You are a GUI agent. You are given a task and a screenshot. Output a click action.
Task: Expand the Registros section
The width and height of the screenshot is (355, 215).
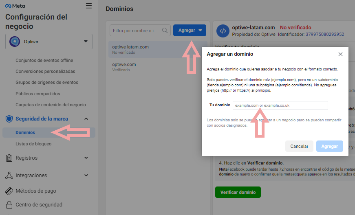[86, 158]
